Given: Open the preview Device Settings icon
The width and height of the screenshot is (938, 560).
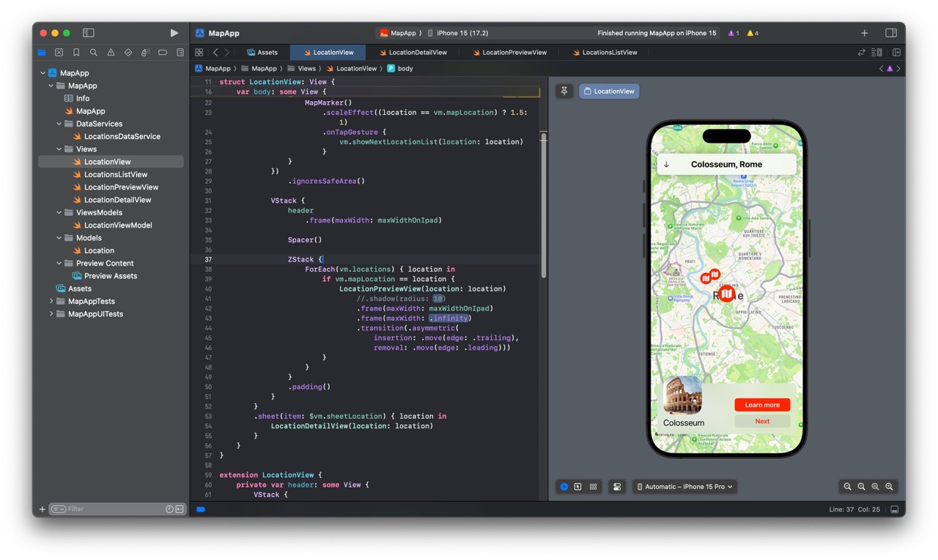Looking at the screenshot, I should pos(617,487).
